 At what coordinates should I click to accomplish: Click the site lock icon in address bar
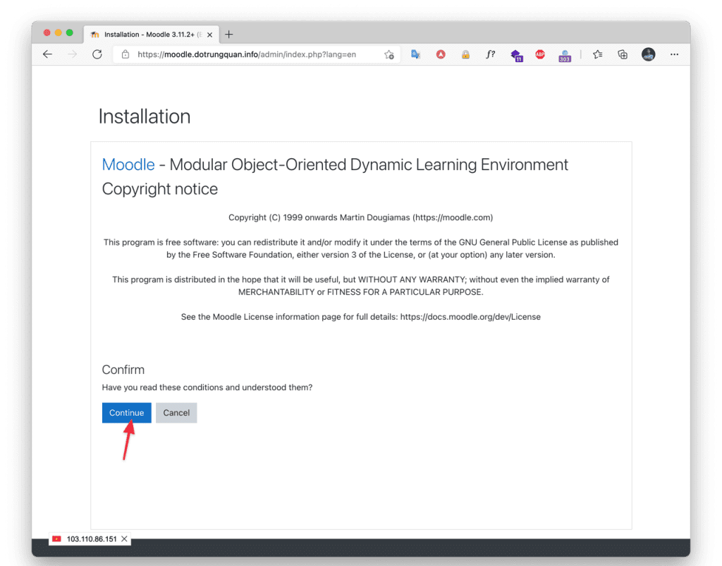126,54
